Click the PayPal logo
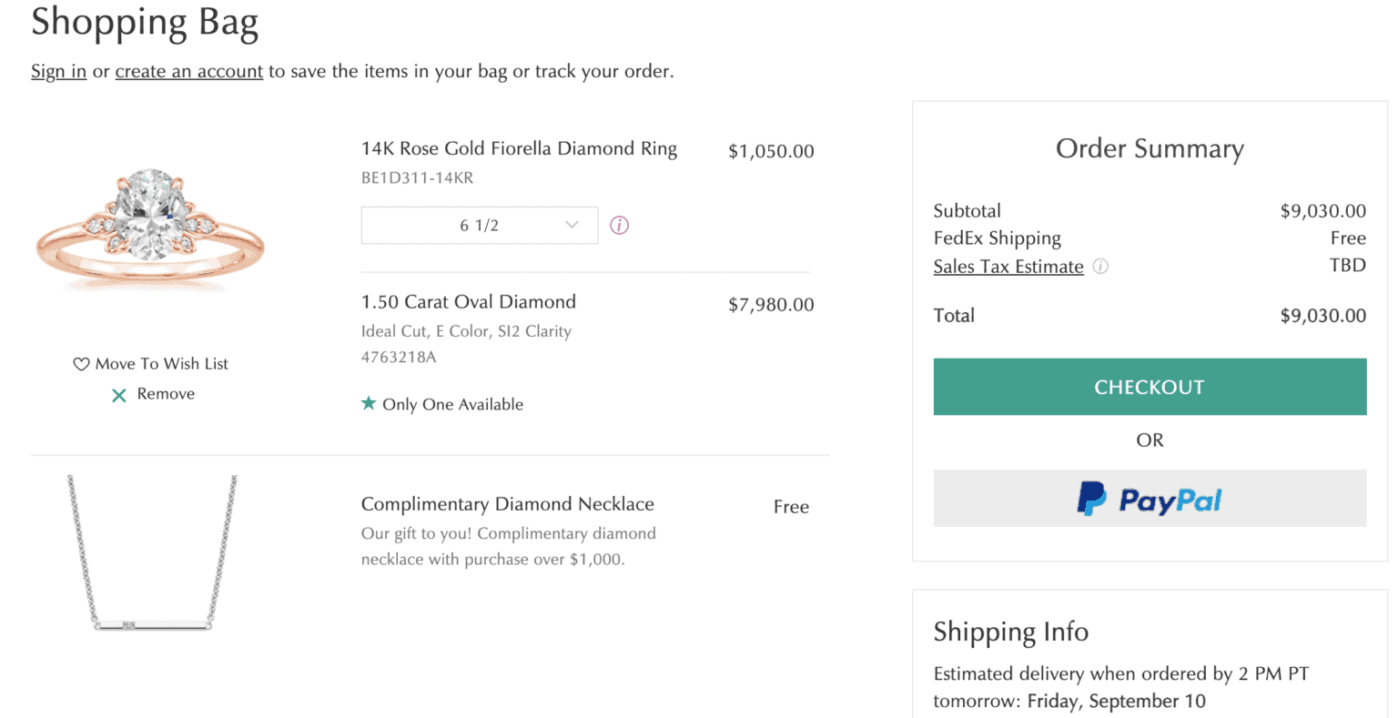The height and width of the screenshot is (718, 1398). (x=1149, y=499)
